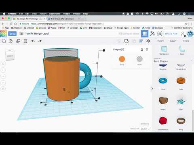Click the Duplicate icon in toolbar
Screen dimensions: 194x145
(x=18, y=41)
